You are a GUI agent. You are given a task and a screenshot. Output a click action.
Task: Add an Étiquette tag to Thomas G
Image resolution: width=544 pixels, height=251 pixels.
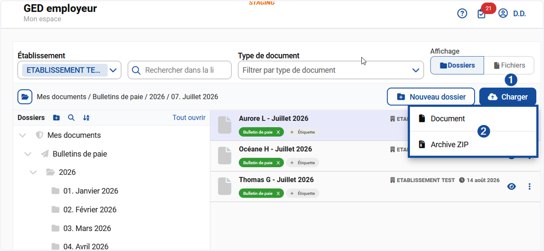(x=302, y=193)
